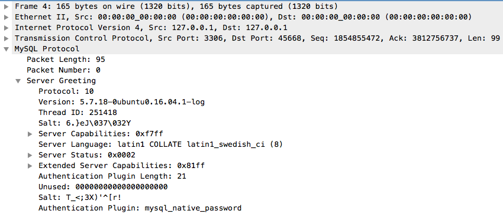Select the first Salt field row
This screenshot has height=217, width=503.
coord(85,123)
